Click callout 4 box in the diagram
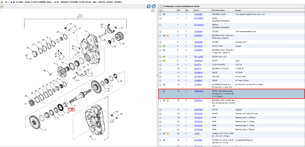 (x=112, y=121)
